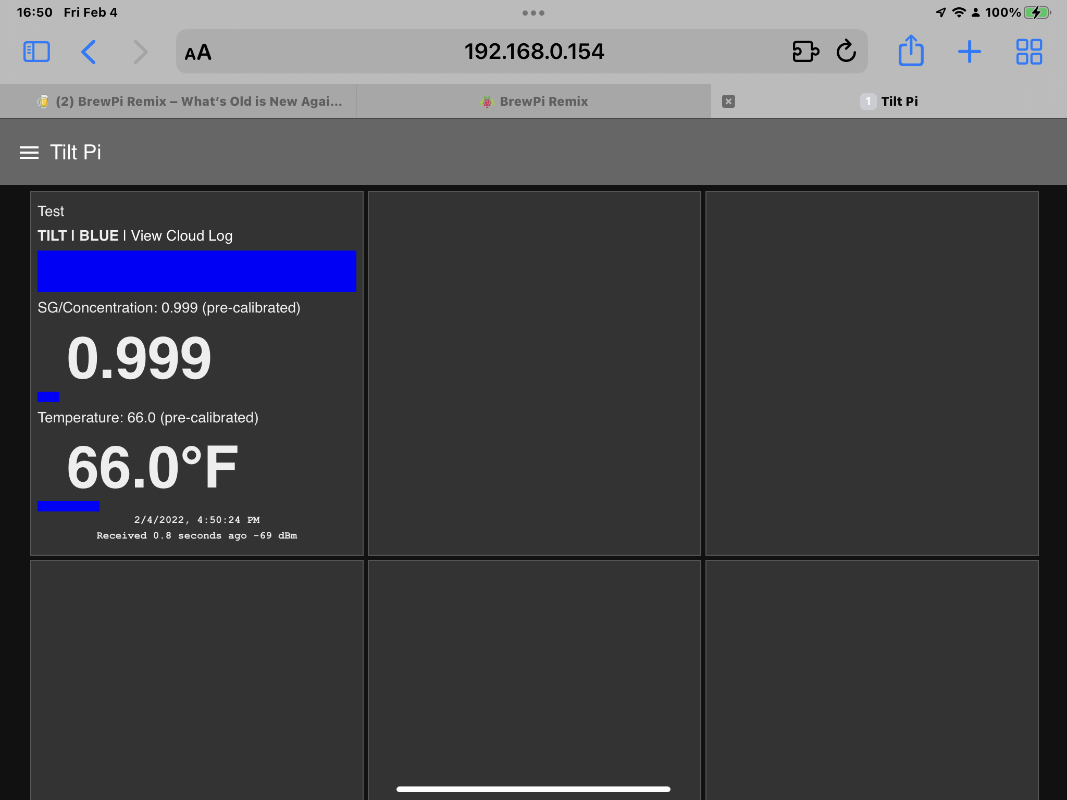The width and height of the screenshot is (1067, 800).
Task: Click the location arrow status icon
Action: click(x=941, y=12)
